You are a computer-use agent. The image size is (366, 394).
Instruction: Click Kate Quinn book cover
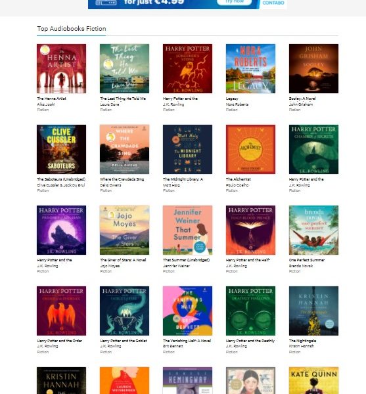click(313, 380)
